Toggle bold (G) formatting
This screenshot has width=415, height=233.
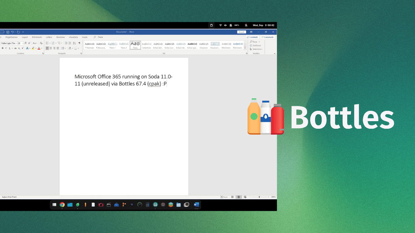(x=3, y=48)
